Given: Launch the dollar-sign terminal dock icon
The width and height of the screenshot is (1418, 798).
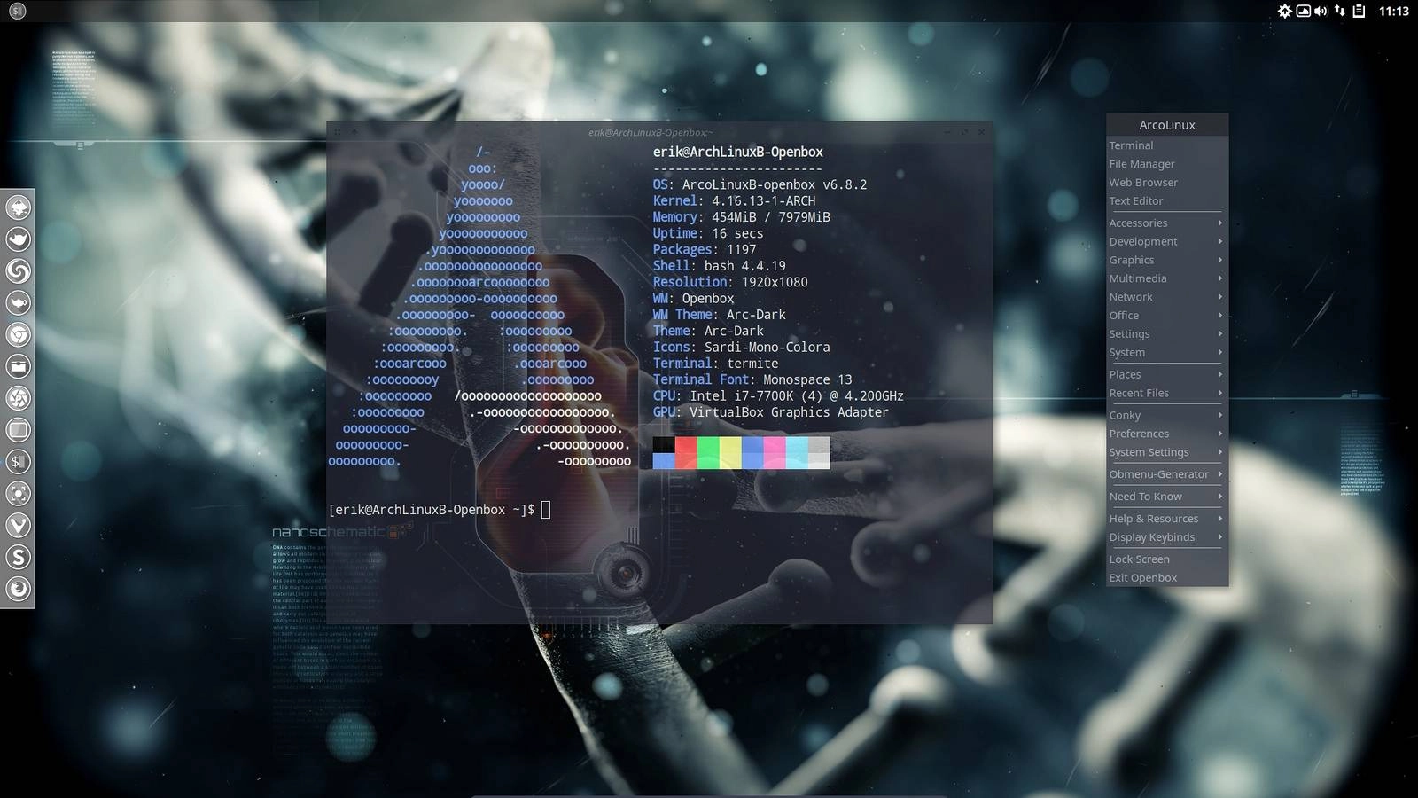Looking at the screenshot, I should (x=19, y=462).
